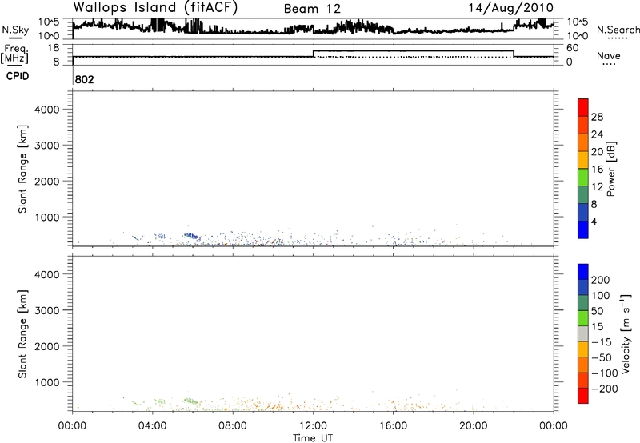Select the CPID row label
The width and height of the screenshot is (640, 443).
[x=18, y=76]
